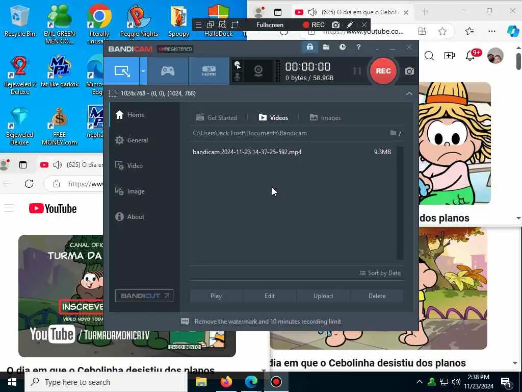Toggle mouse cursor effect in Bandicam
522x392 pixels.
click(x=238, y=65)
